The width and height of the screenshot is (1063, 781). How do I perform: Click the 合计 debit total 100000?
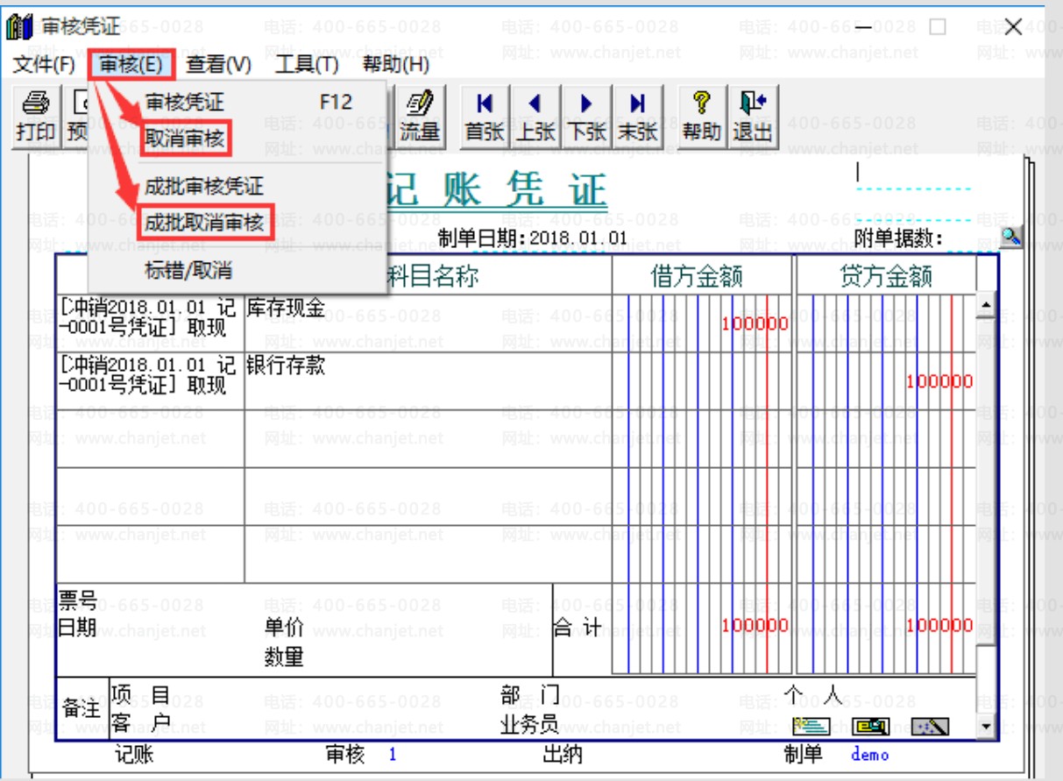(x=755, y=626)
